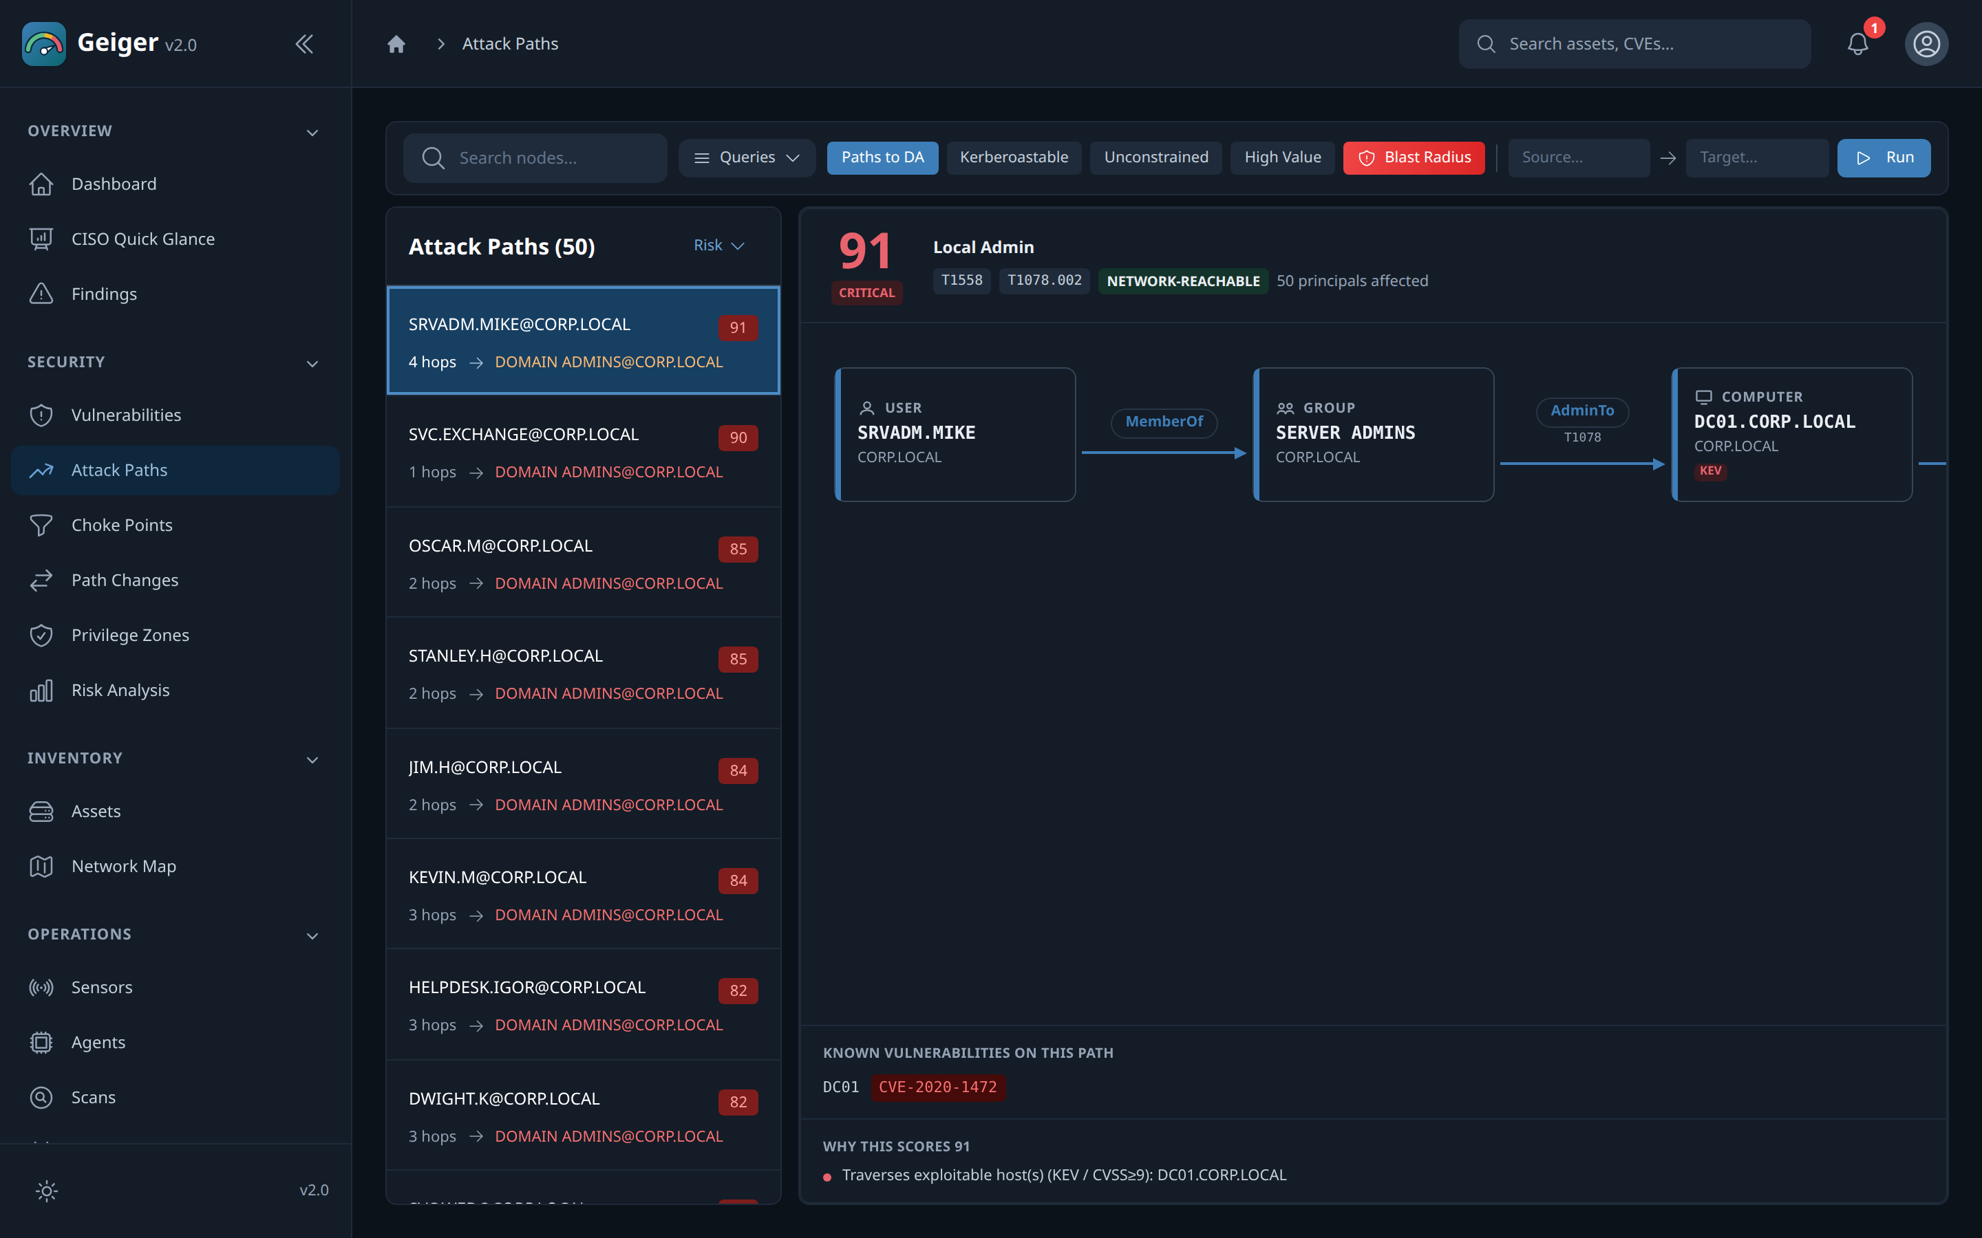Image resolution: width=1982 pixels, height=1238 pixels.
Task: Open the Risk sort dropdown
Action: coord(718,245)
